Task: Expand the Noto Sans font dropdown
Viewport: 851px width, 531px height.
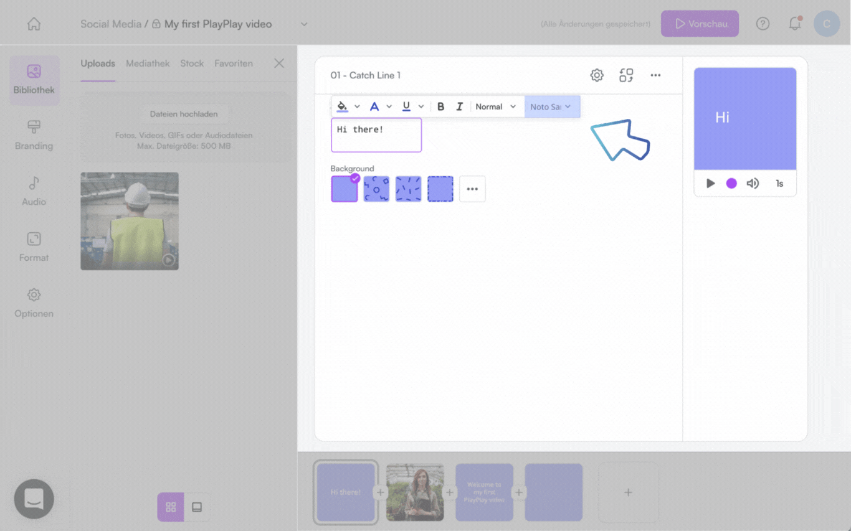Action: pyautogui.click(x=552, y=106)
